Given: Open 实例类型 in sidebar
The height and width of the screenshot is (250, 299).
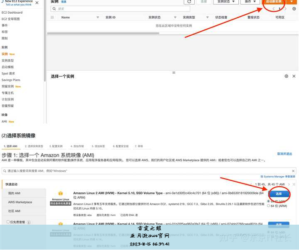Looking at the screenshot, I should (7, 61).
